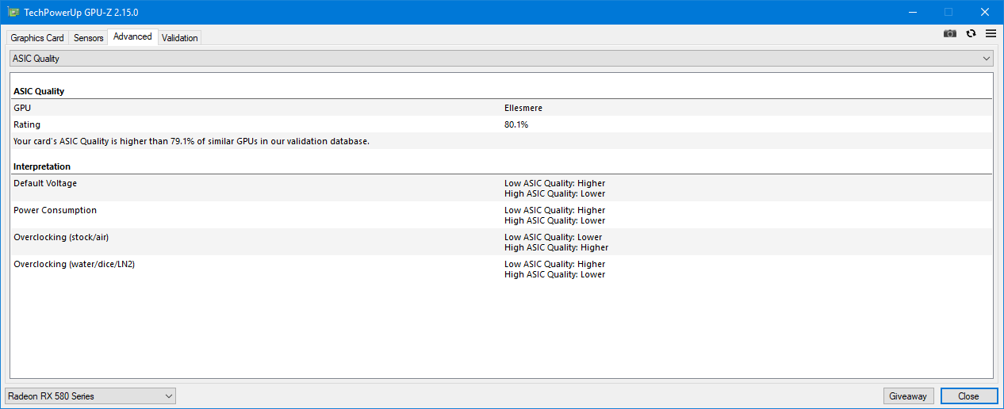Click Power Consumption's High ASIC Quality value
The width and height of the screenshot is (1004, 409).
point(554,220)
